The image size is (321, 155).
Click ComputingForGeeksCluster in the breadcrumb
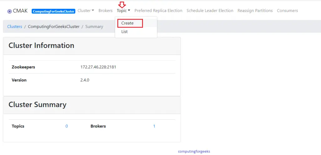(54, 26)
